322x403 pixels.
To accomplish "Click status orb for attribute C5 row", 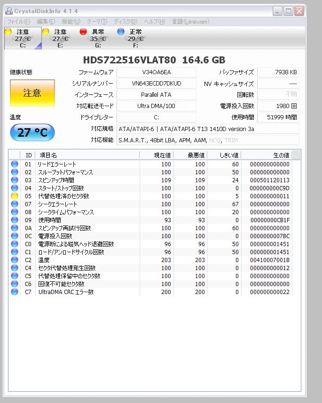I will point(15,276).
